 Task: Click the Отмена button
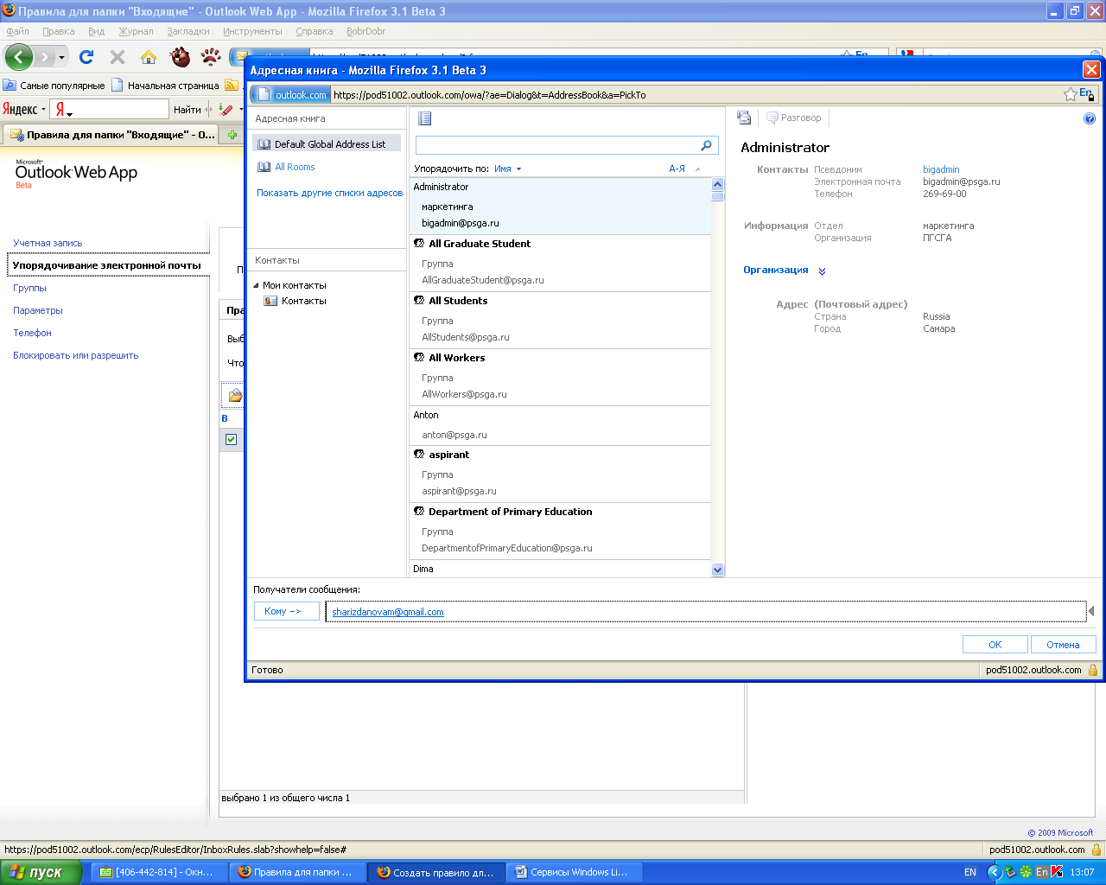tap(1063, 645)
